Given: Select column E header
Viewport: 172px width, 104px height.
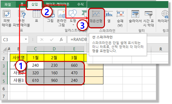Looking at the screenshot, I should coord(74,49).
